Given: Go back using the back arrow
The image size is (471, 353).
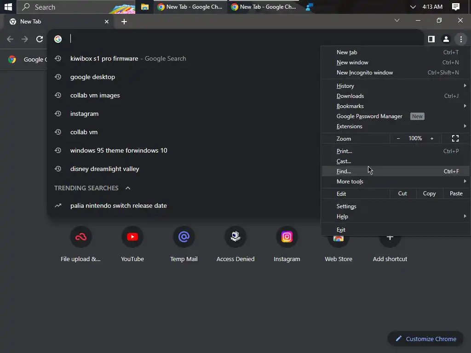Looking at the screenshot, I should pos(10,39).
